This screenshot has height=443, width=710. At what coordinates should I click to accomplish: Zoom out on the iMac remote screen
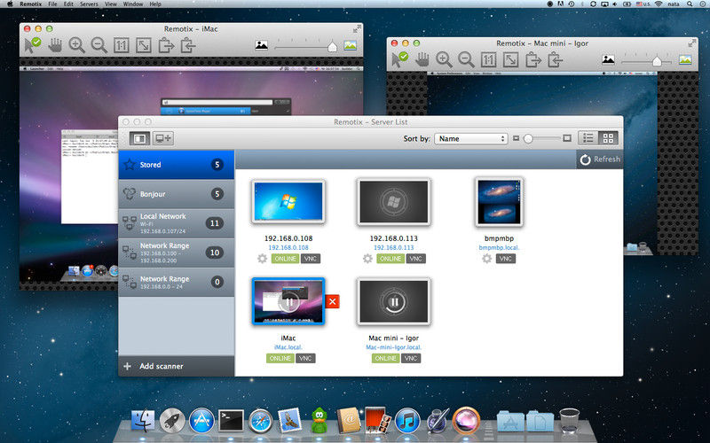(x=99, y=45)
